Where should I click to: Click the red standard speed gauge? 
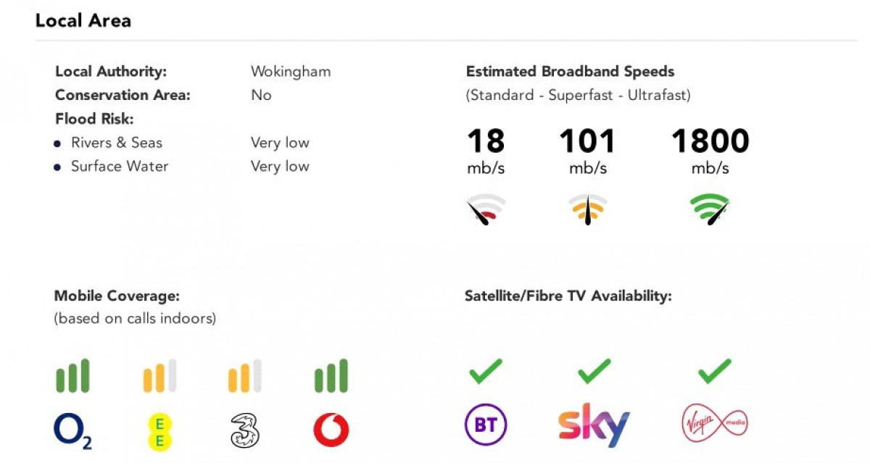[x=486, y=209]
